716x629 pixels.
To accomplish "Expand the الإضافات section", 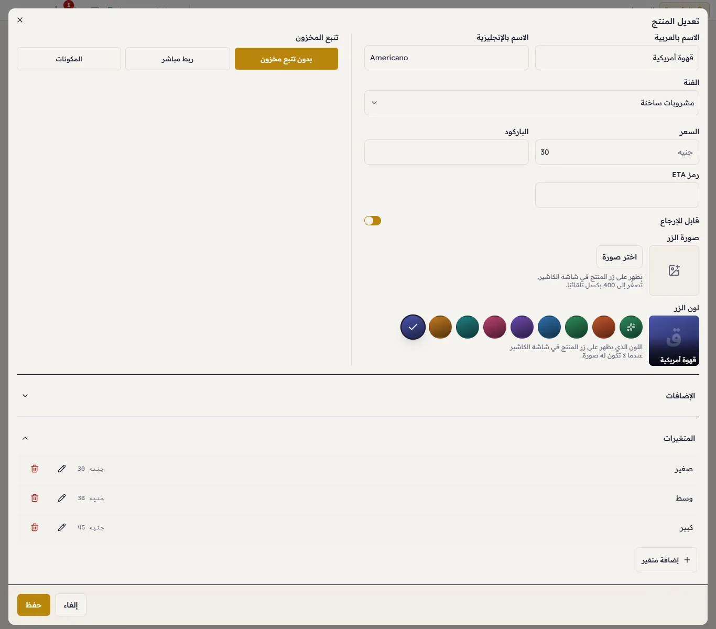I will click(x=358, y=396).
